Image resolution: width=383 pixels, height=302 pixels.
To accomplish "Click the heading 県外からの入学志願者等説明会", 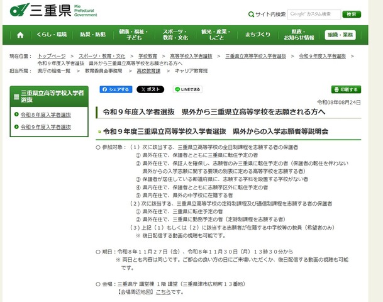I will [x=280, y=131].
